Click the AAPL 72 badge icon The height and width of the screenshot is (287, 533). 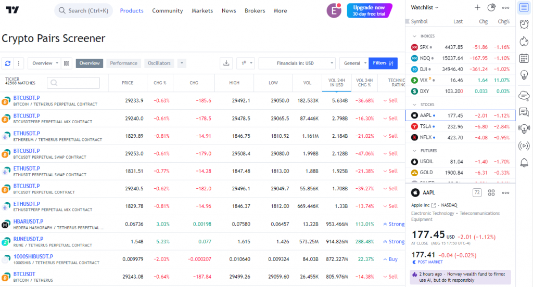tap(477, 192)
